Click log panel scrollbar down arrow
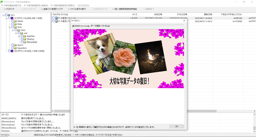256x137 pixels. 254,131
